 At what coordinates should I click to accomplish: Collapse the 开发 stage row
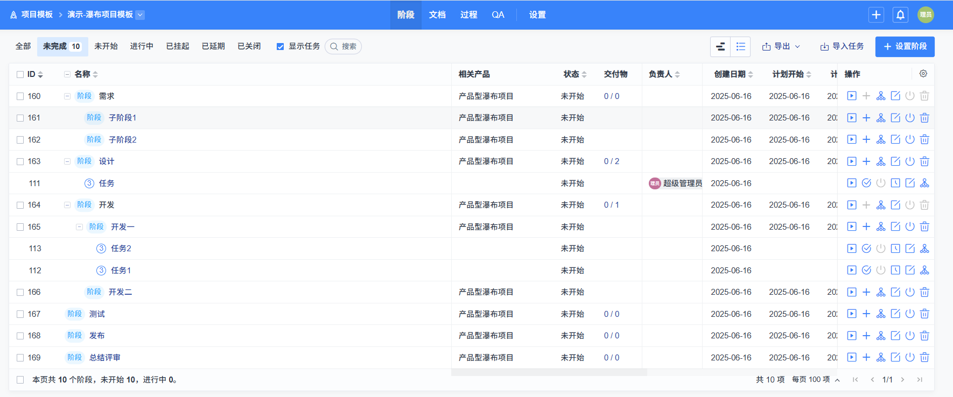click(67, 205)
